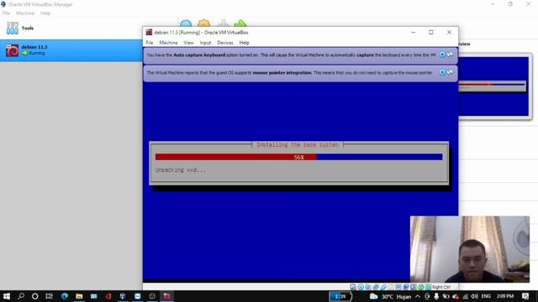
Task: Click the optical drive status bar icon
Action: point(361,287)
